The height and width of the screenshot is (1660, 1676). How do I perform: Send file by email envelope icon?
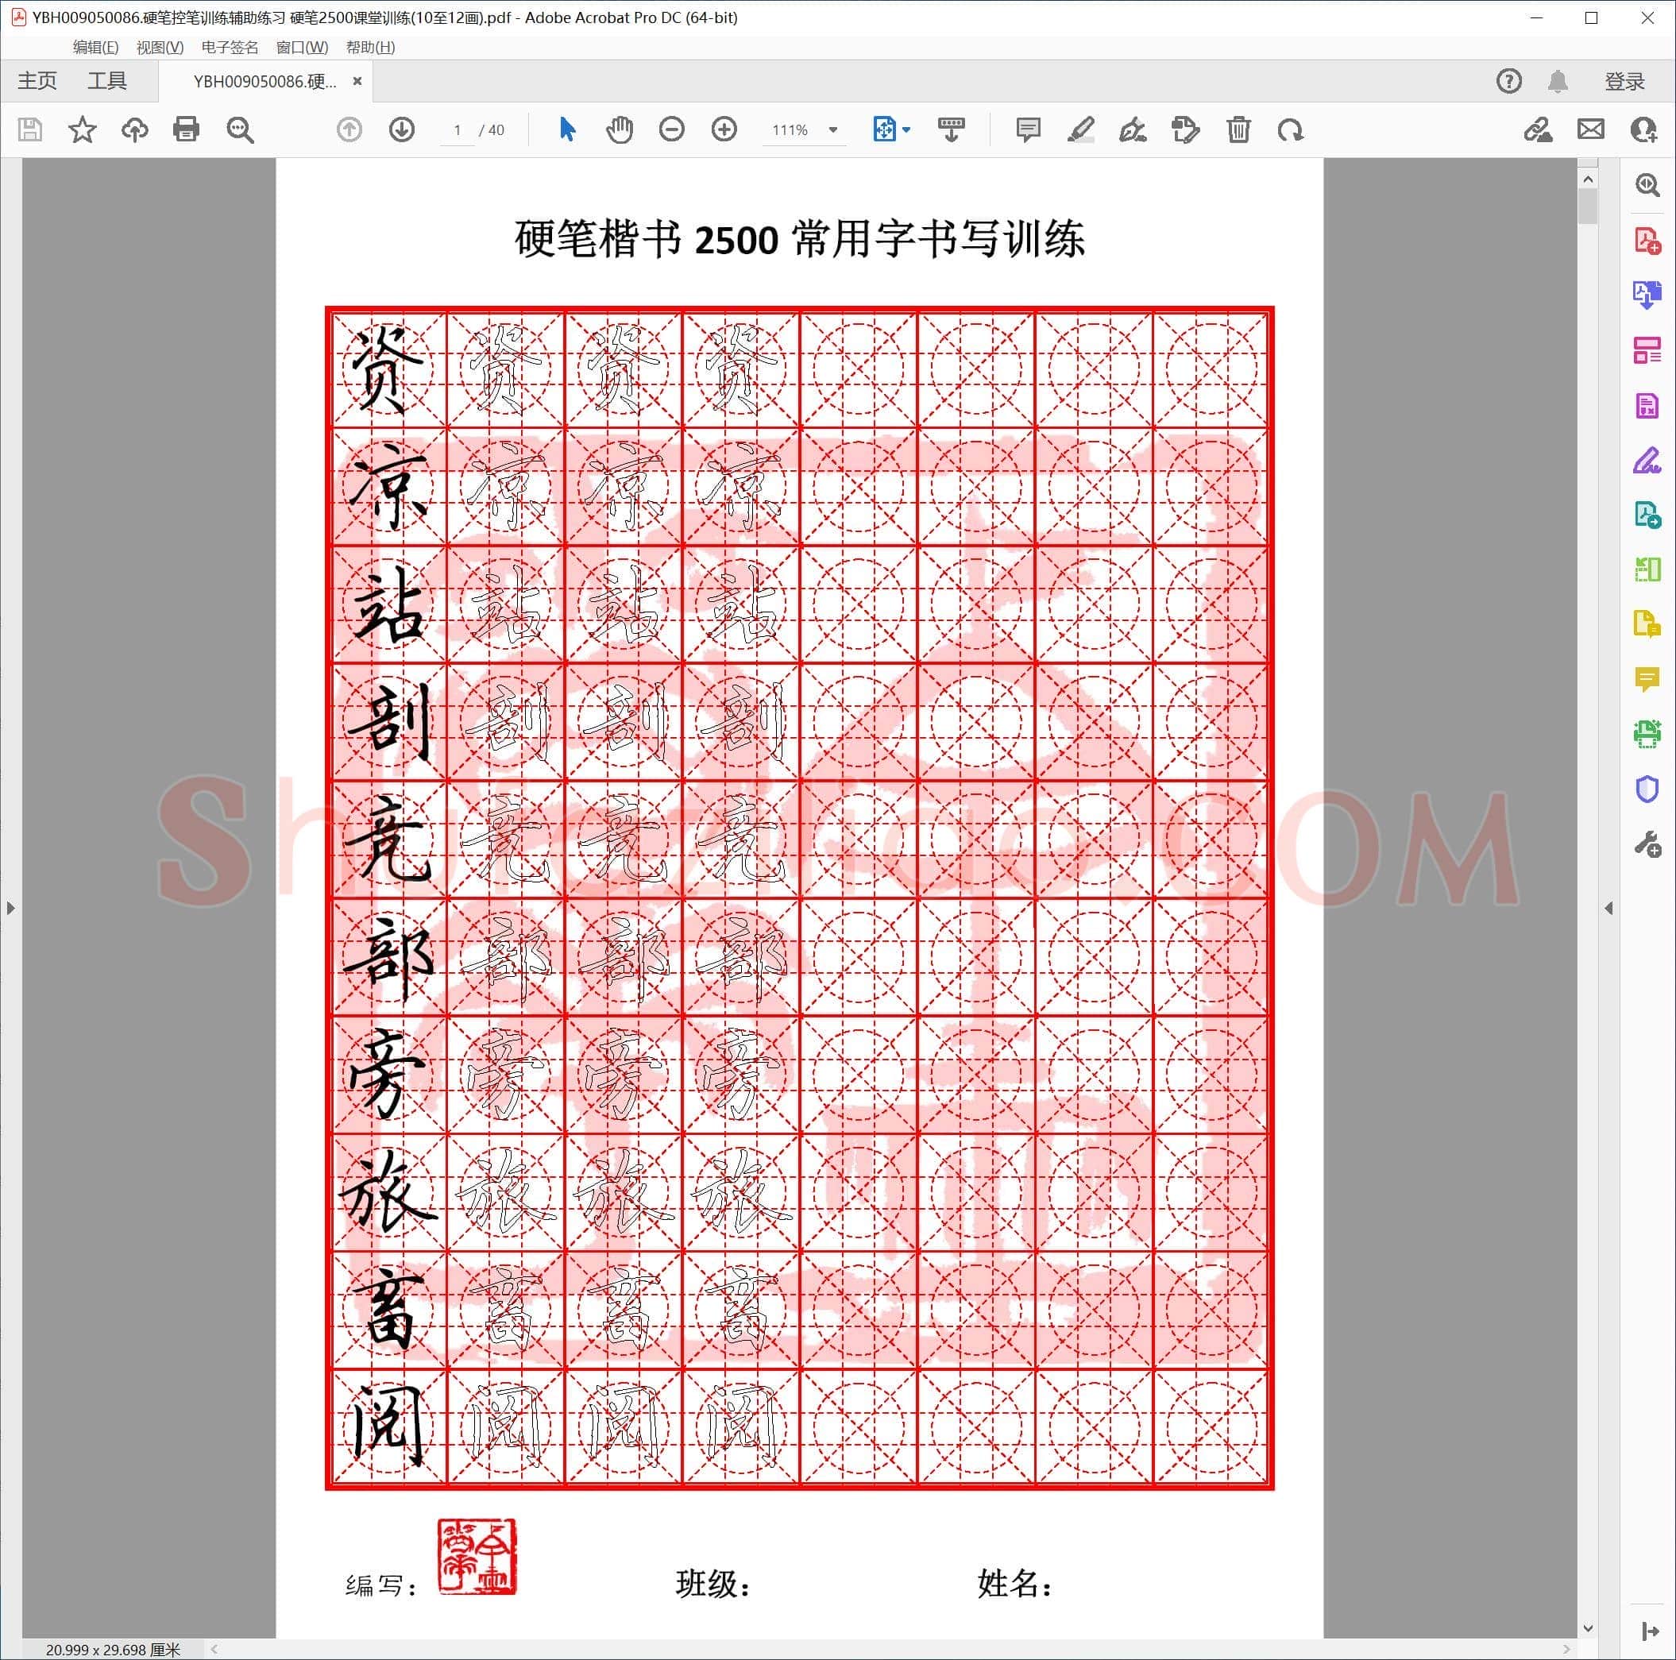tap(1591, 130)
